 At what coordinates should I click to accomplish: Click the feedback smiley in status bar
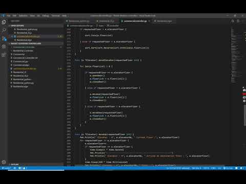point(236,168)
